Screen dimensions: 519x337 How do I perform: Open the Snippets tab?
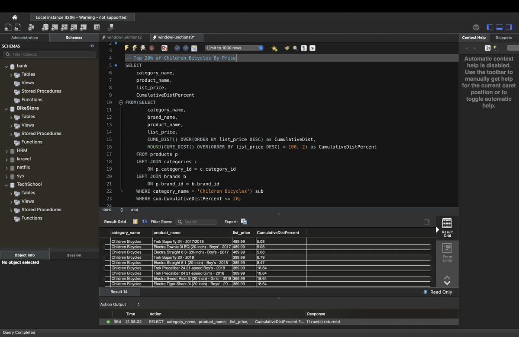504,37
